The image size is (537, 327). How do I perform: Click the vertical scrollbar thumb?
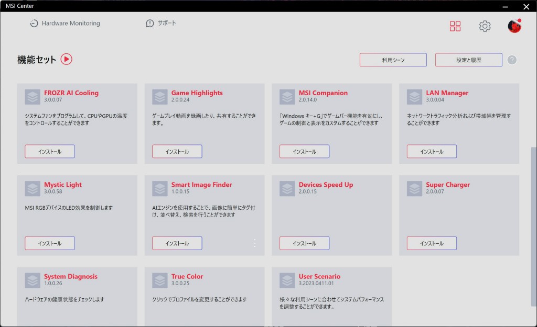point(534,235)
